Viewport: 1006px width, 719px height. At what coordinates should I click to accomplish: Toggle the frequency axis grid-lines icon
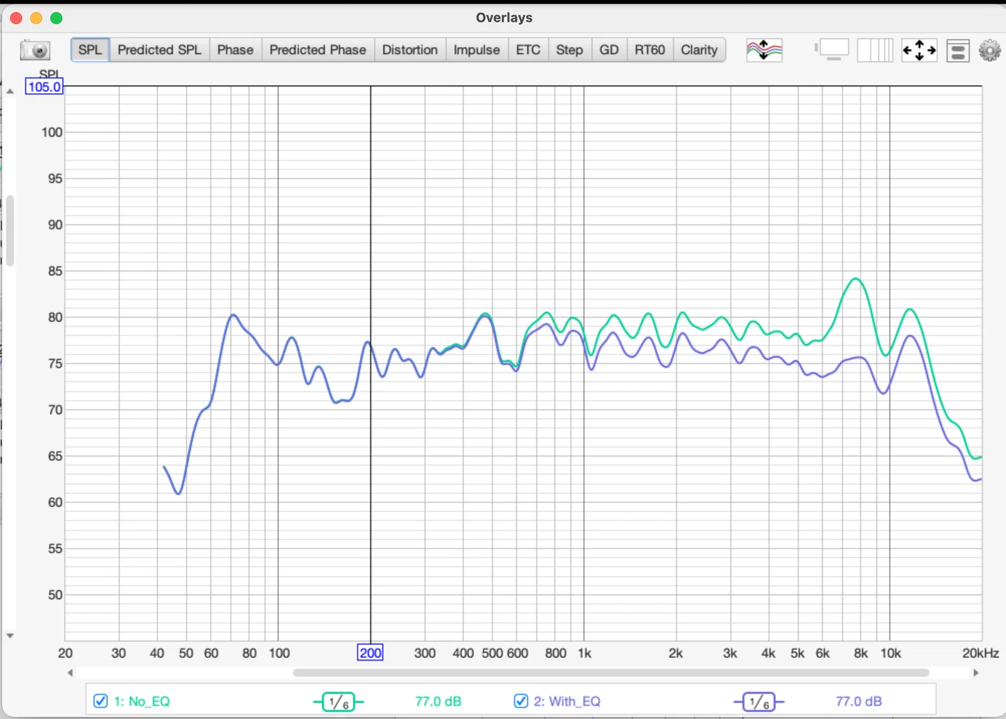point(875,50)
